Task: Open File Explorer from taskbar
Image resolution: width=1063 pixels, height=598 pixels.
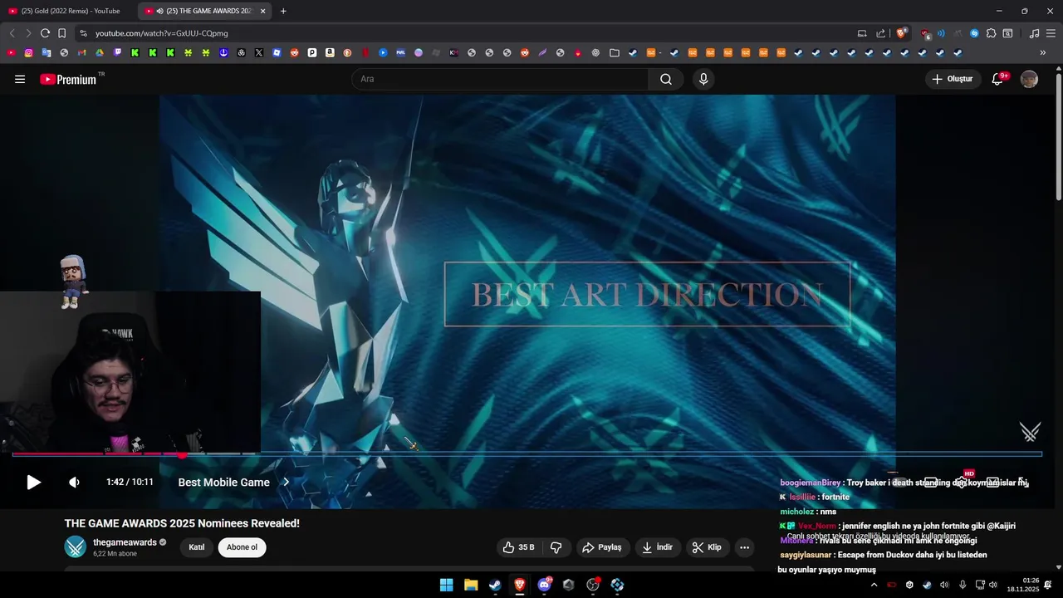Action: click(471, 585)
